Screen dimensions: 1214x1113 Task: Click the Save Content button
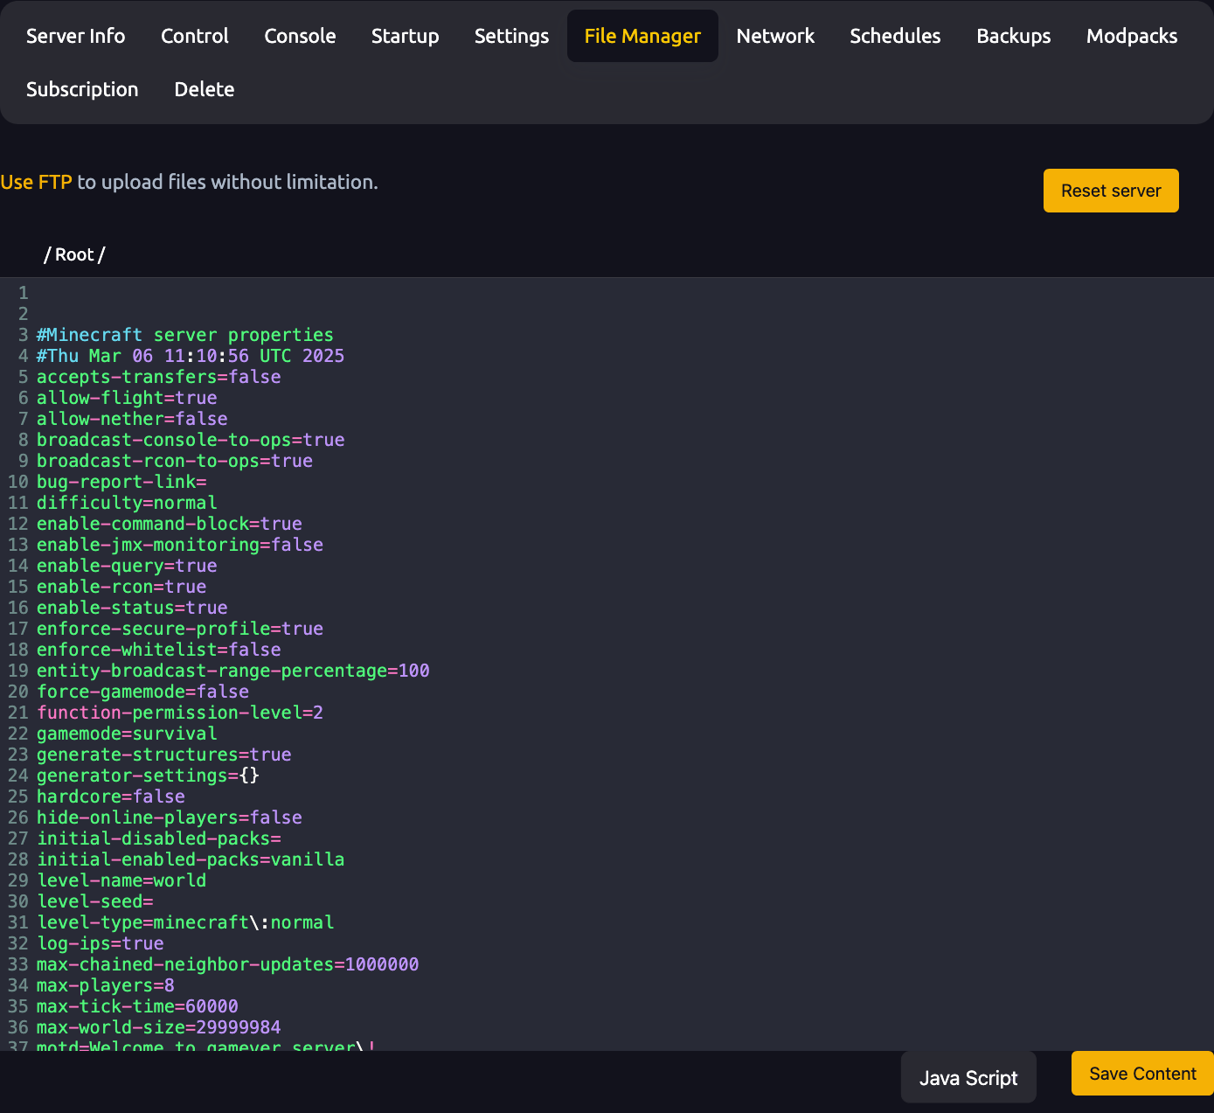pyautogui.click(x=1141, y=1073)
